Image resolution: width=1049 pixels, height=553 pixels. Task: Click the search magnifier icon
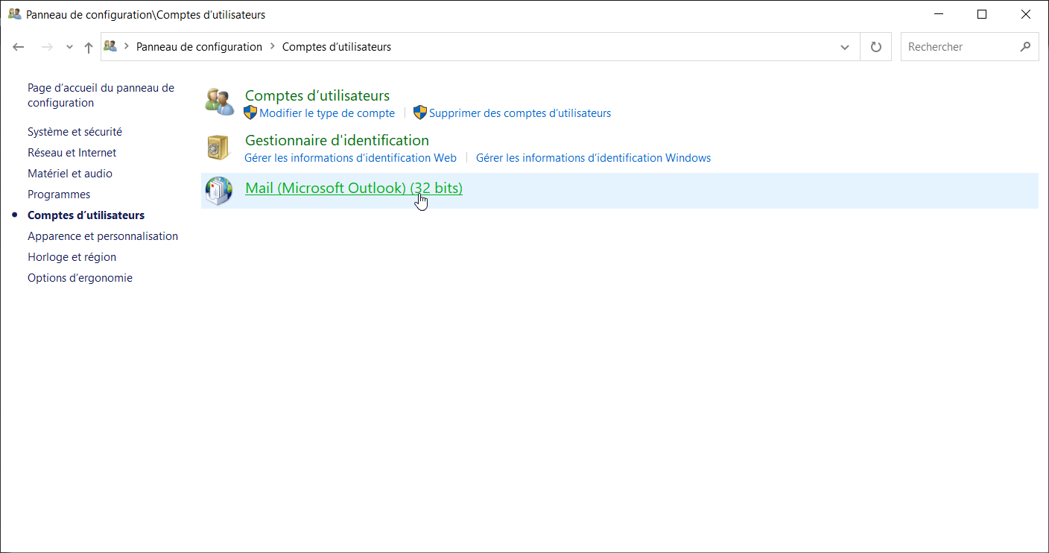tap(1025, 47)
